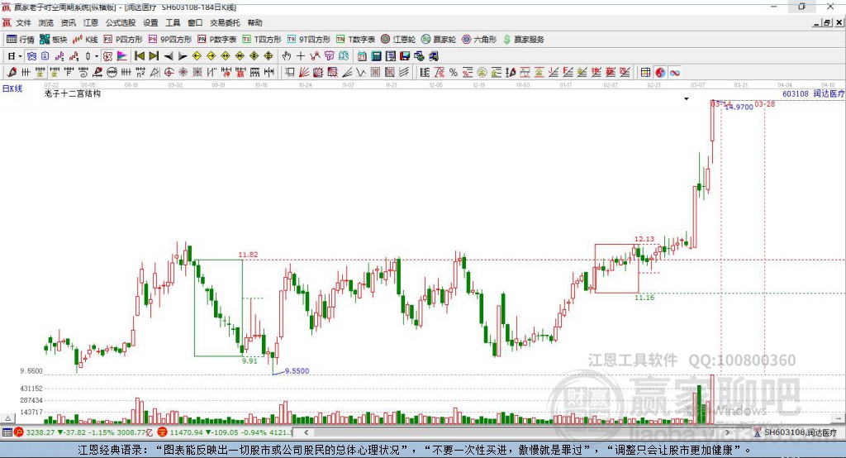Click the 14.9700 high price label

click(x=739, y=107)
